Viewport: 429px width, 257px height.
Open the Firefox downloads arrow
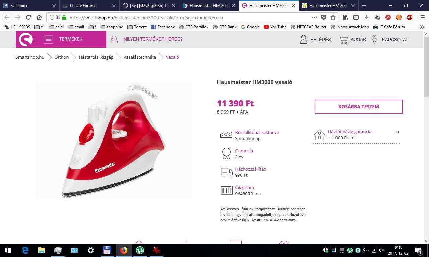[x=367, y=17]
